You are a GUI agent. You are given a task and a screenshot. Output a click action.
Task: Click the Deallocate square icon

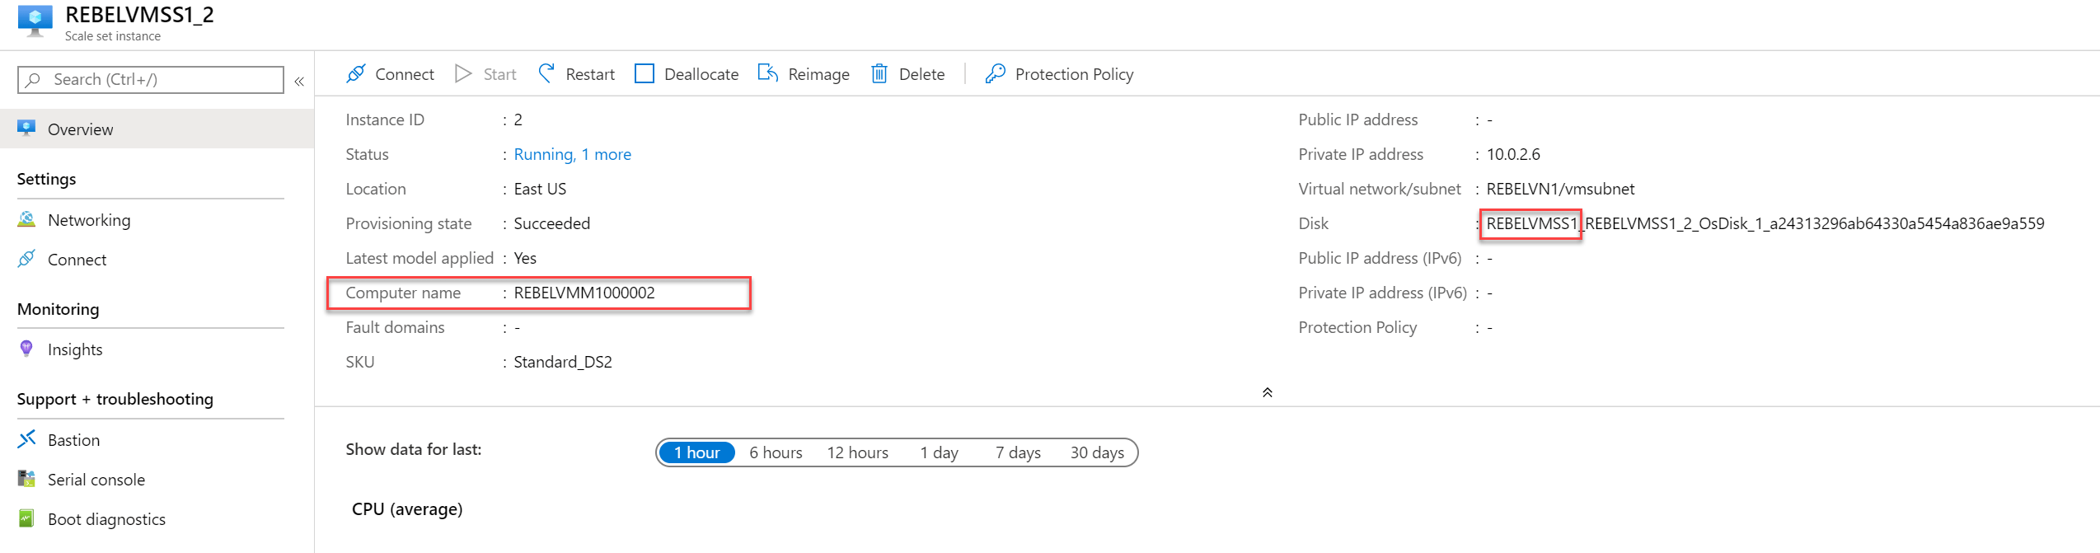click(x=645, y=73)
